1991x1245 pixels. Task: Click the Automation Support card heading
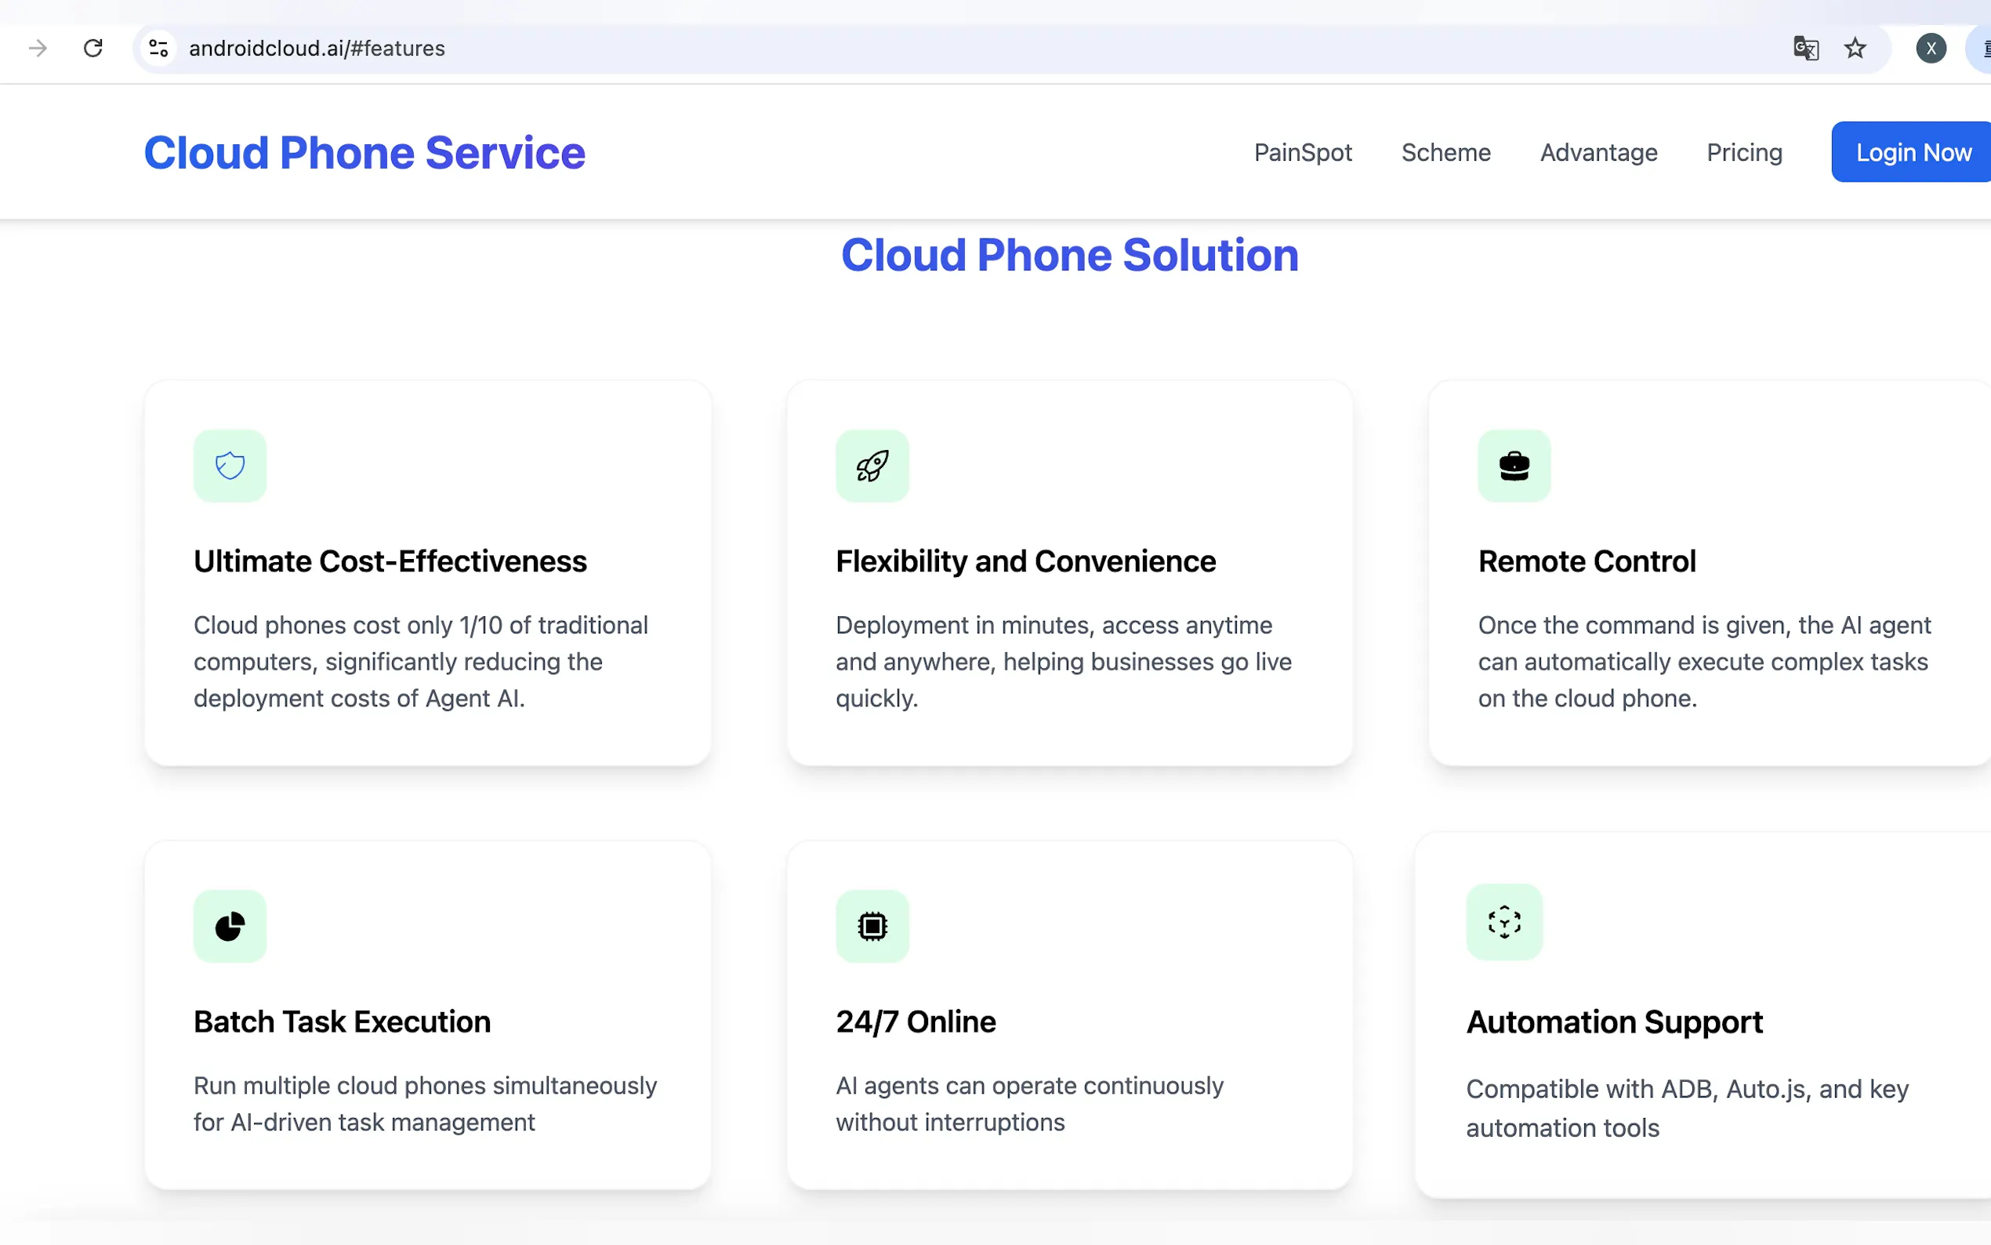click(1613, 1022)
